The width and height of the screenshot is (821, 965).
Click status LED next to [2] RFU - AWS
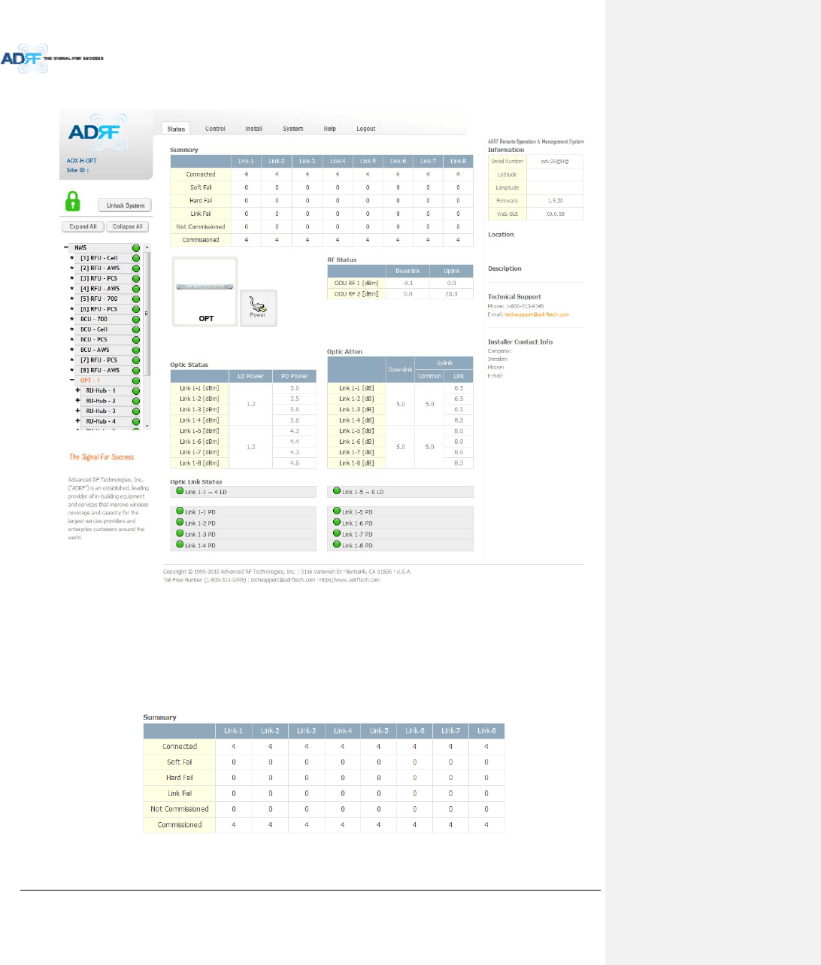point(136,268)
